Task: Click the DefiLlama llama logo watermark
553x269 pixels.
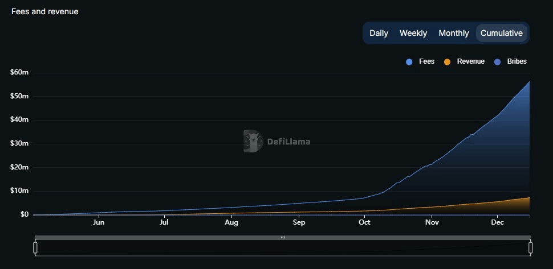Action: [253, 142]
